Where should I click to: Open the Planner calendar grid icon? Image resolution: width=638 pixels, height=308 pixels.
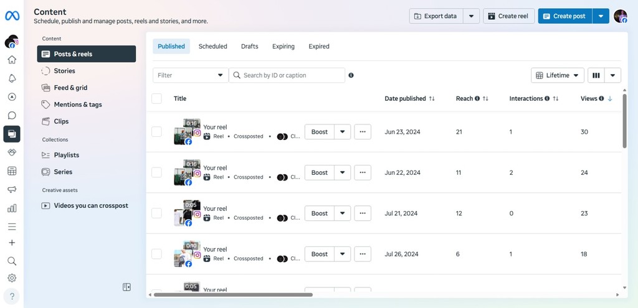pos(12,171)
